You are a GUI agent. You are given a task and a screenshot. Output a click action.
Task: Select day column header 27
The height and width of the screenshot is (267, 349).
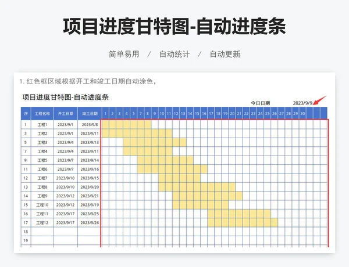282,114
